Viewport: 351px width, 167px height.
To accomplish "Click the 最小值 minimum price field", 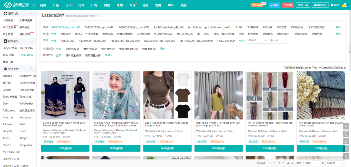I will 255,40.
